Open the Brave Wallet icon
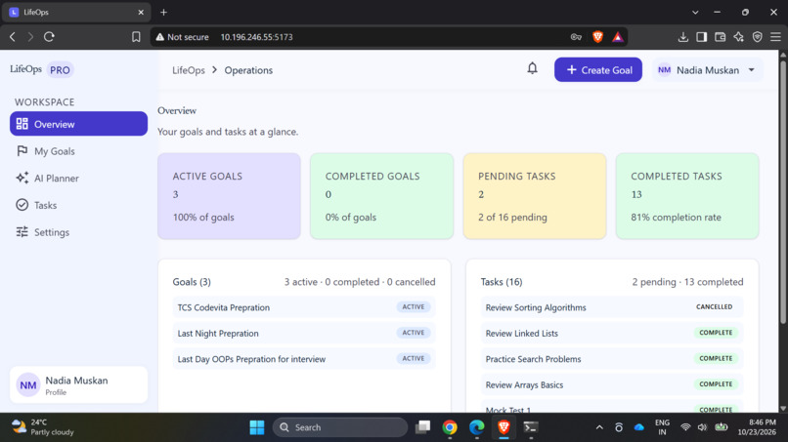This screenshot has width=788, height=442. [x=721, y=37]
